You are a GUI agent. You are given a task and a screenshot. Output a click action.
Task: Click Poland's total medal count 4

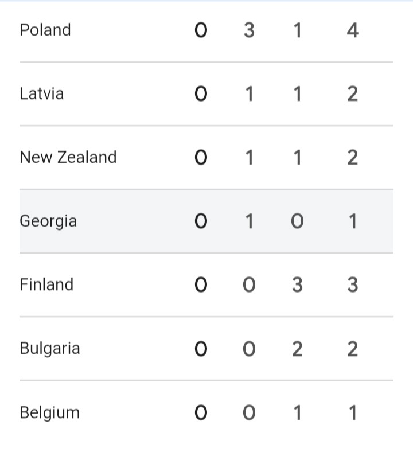352,30
